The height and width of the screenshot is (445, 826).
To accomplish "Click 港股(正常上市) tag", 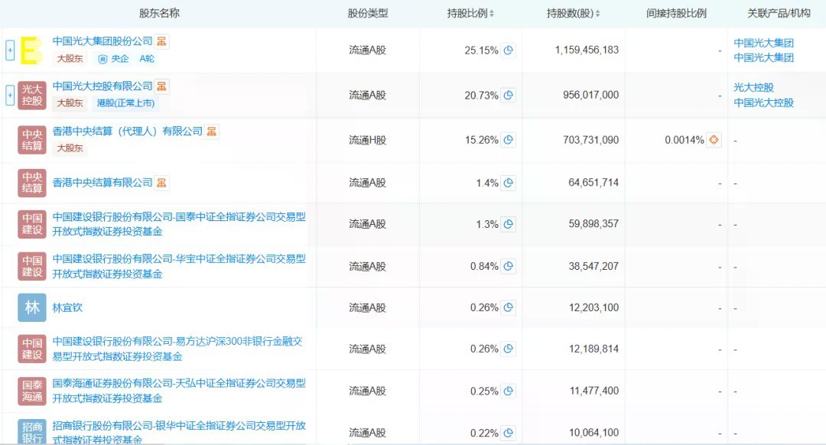I will pos(126,103).
